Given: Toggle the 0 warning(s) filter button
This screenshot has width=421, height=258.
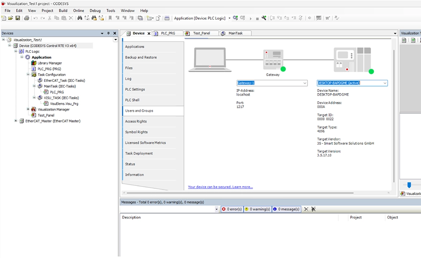Looking at the screenshot, I should pos(257,209).
